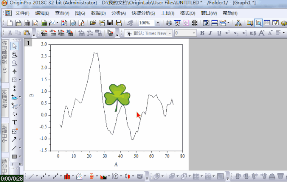Select the Text tool (T)
The width and height of the screenshot is (287, 182).
pos(14,122)
